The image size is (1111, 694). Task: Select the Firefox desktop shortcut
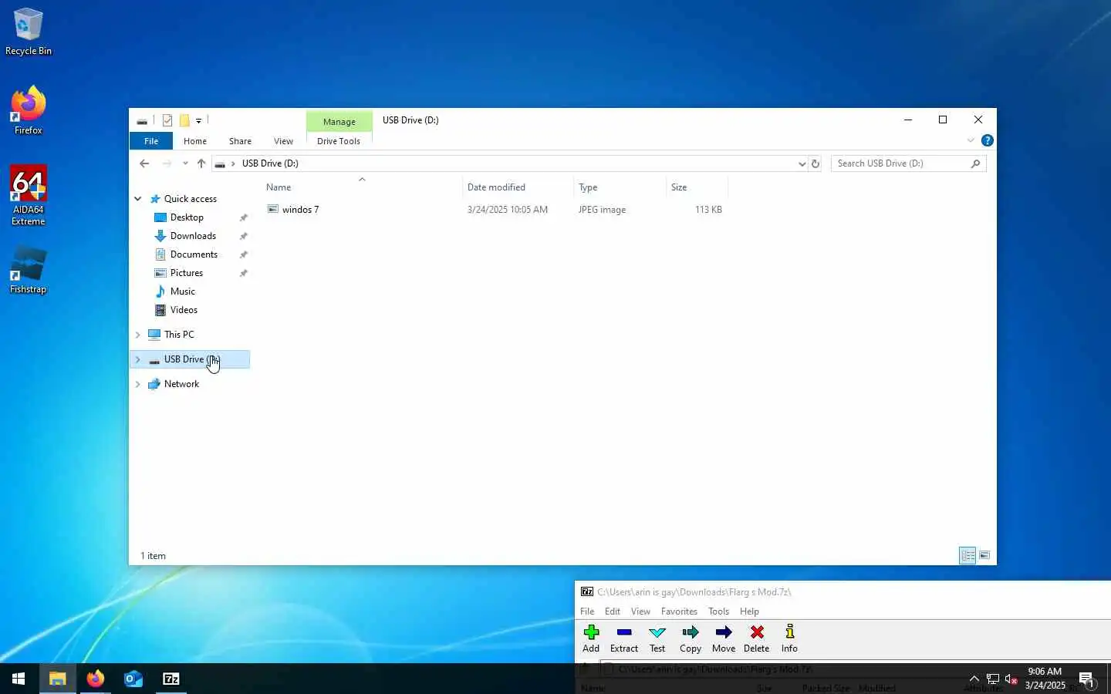click(29, 110)
